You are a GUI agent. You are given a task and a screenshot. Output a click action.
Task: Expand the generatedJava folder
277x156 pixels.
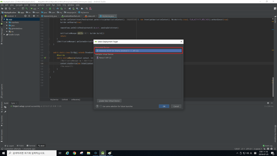pos(7,28)
